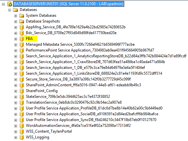Click the WSS_Content_TaylanPortal database icon
Image resolution: width=188 pixels, height=141 pixels.
[x=22, y=131]
